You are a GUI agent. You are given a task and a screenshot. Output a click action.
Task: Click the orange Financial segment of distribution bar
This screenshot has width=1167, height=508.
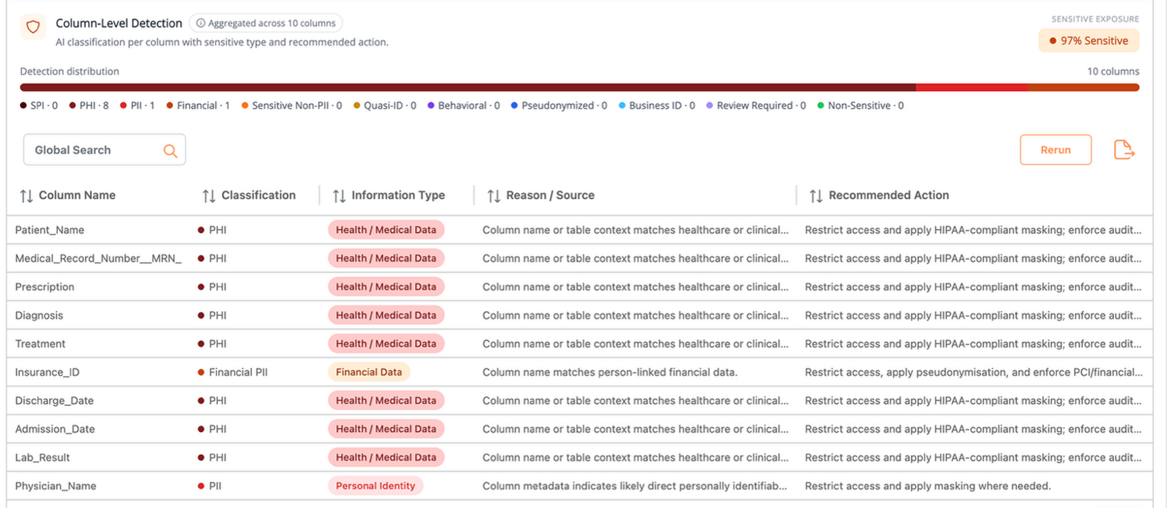1083,87
